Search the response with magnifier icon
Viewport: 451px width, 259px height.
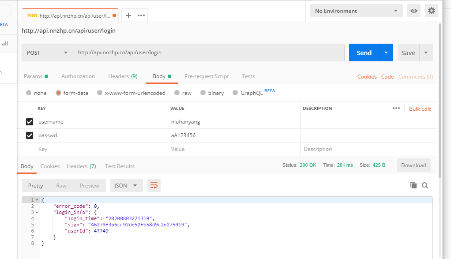tap(425, 186)
